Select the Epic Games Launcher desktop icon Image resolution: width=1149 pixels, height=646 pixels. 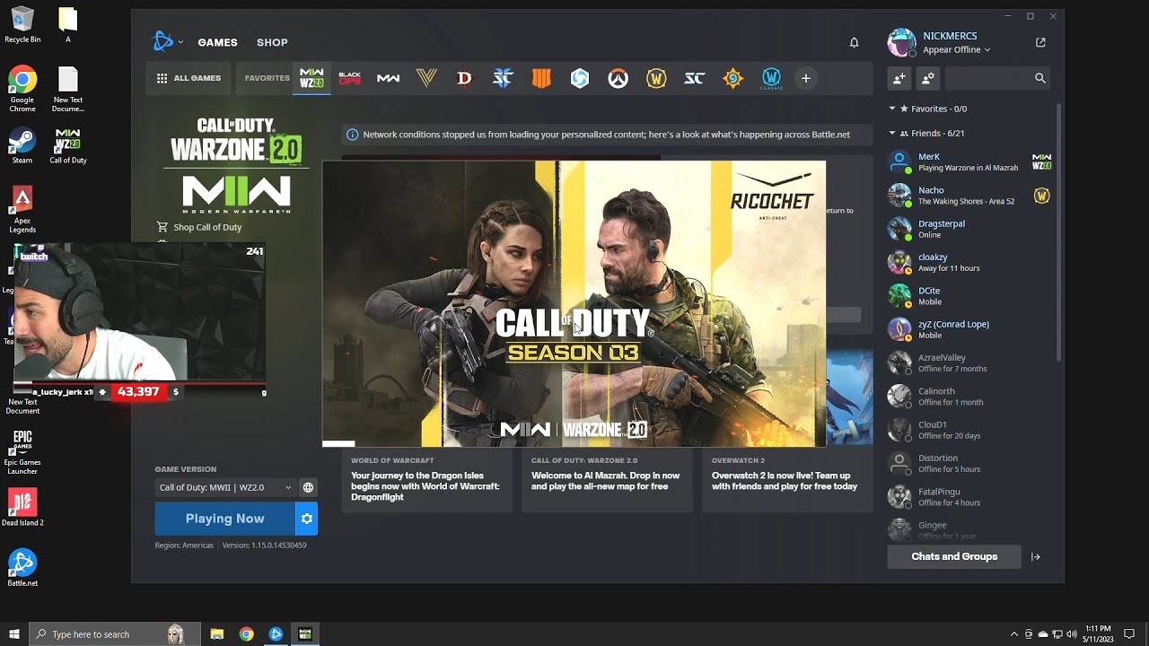point(22,451)
